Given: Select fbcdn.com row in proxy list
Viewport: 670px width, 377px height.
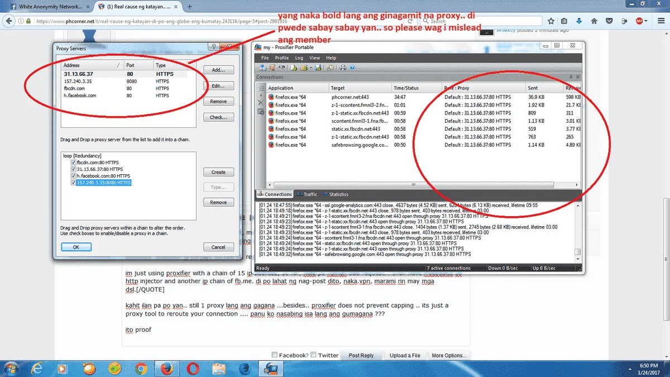Looking at the screenshot, I should click(123, 88).
